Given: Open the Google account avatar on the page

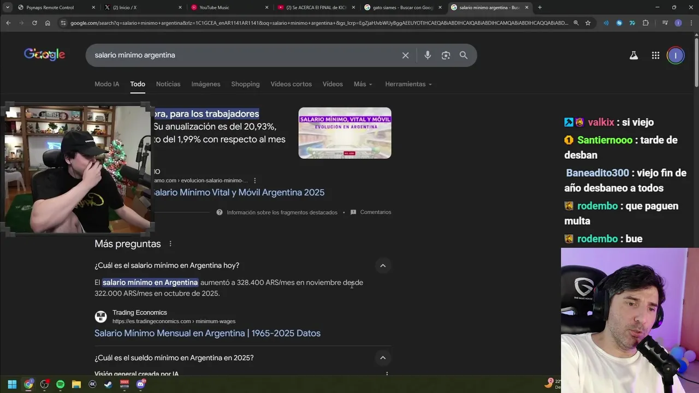Looking at the screenshot, I should click(676, 55).
